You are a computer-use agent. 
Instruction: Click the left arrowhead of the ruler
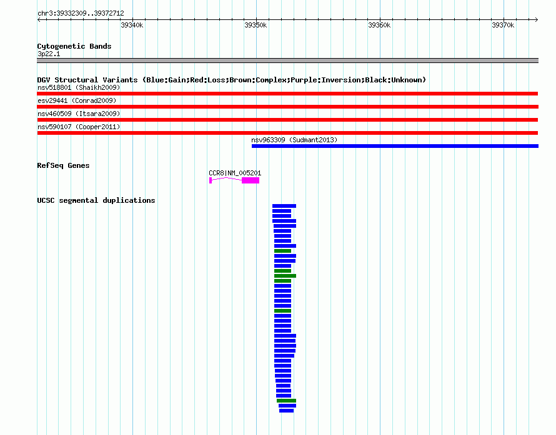[39, 19]
